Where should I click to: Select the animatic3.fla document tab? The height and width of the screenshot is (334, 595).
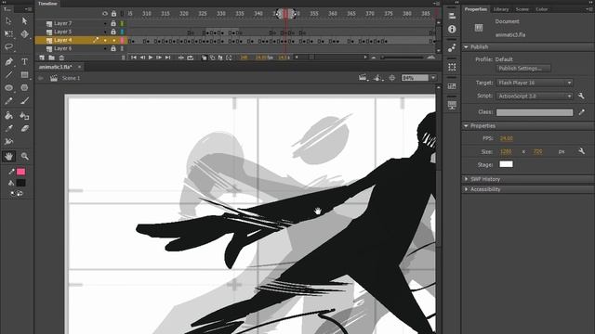click(56, 67)
